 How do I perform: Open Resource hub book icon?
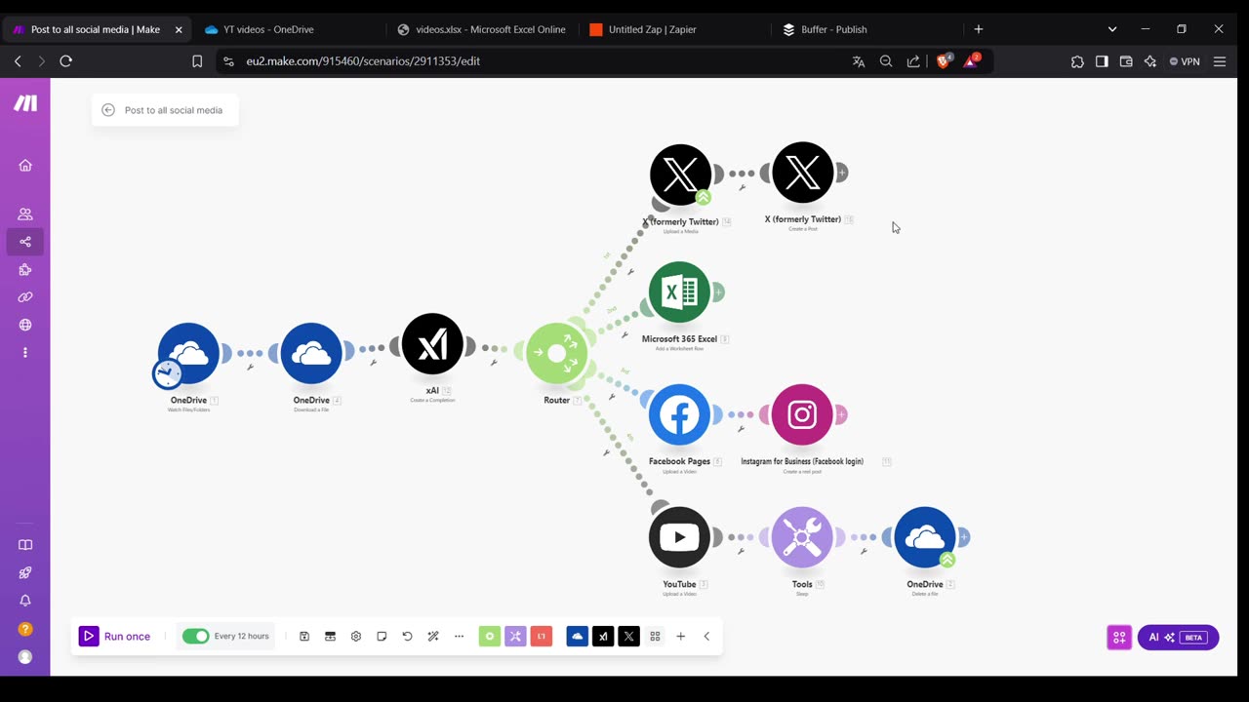point(25,545)
